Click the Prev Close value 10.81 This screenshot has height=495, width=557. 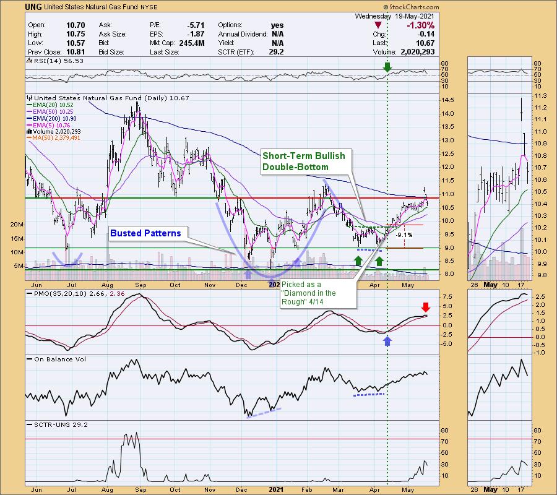click(x=76, y=52)
